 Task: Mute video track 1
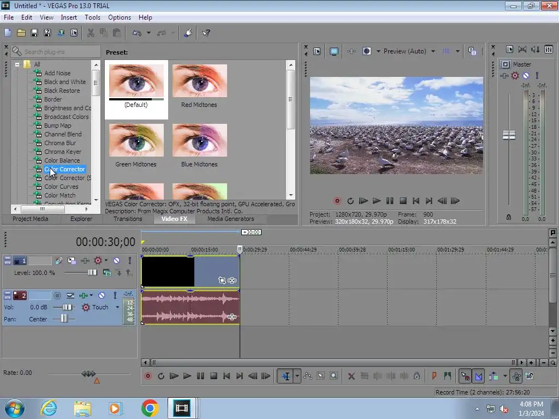click(117, 260)
